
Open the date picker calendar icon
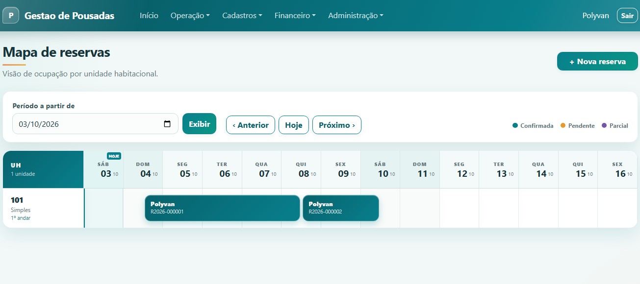click(x=167, y=124)
